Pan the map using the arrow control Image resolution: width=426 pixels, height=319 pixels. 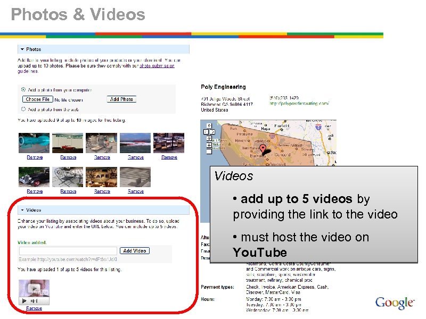click(x=209, y=125)
